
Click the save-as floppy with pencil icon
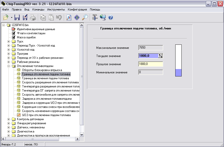(25, 17)
